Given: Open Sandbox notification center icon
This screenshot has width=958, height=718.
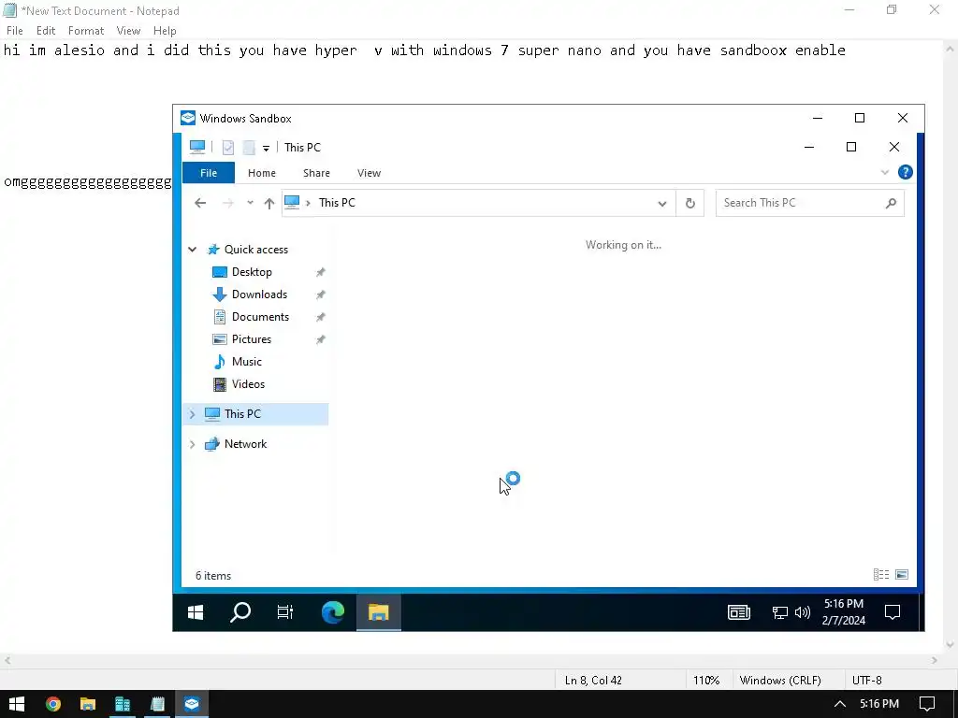Looking at the screenshot, I should point(892,611).
